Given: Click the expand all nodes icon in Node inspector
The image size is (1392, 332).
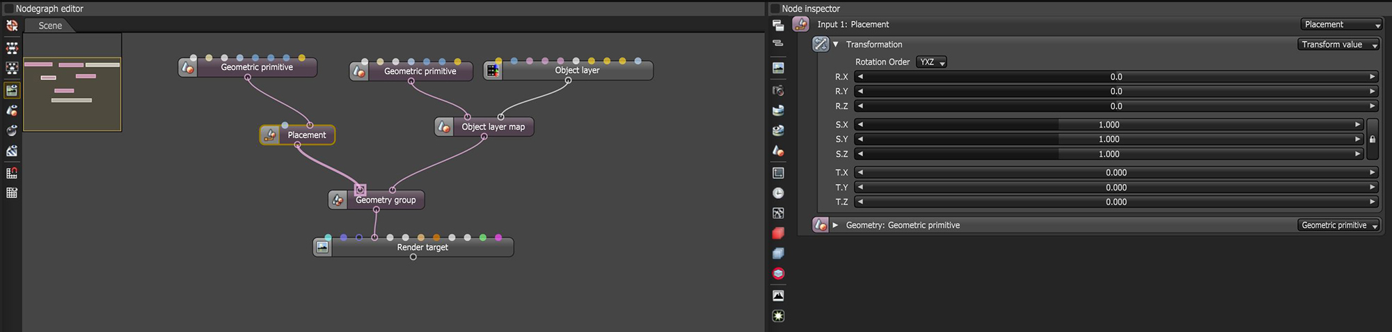Looking at the screenshot, I should click(x=778, y=25).
